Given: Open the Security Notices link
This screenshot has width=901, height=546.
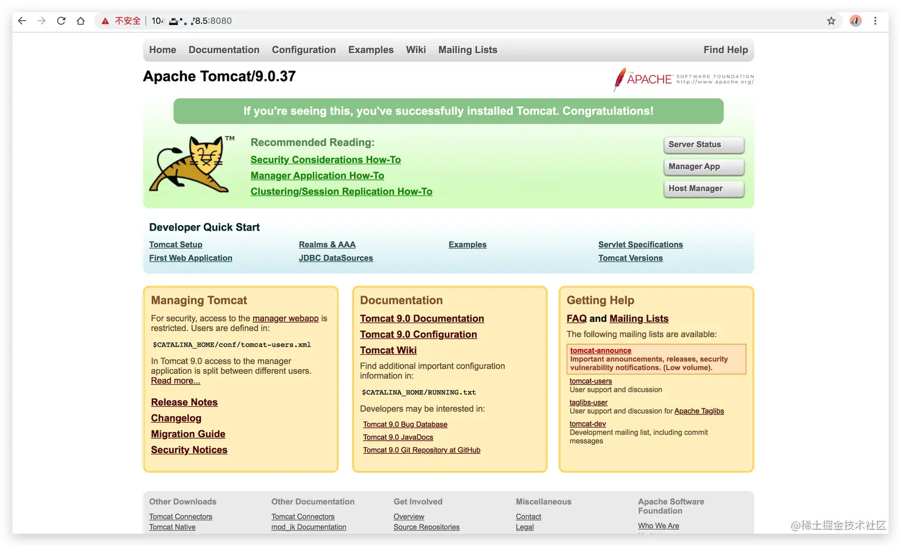Looking at the screenshot, I should pyautogui.click(x=189, y=450).
